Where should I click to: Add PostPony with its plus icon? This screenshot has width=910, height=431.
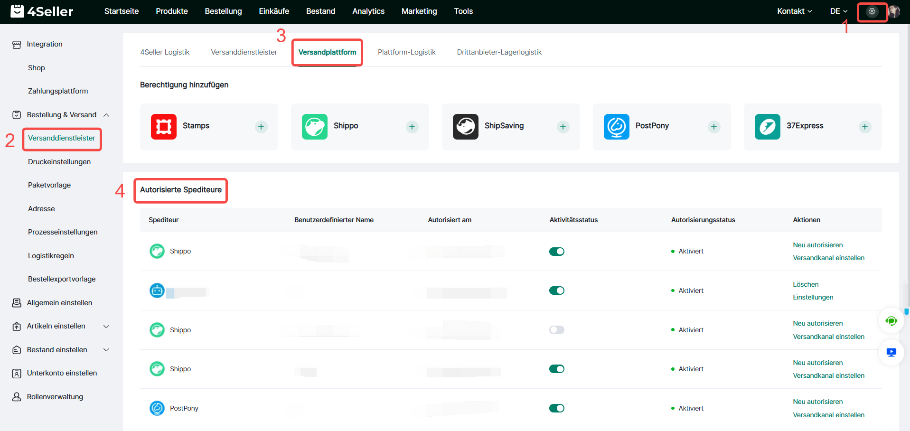click(x=714, y=127)
